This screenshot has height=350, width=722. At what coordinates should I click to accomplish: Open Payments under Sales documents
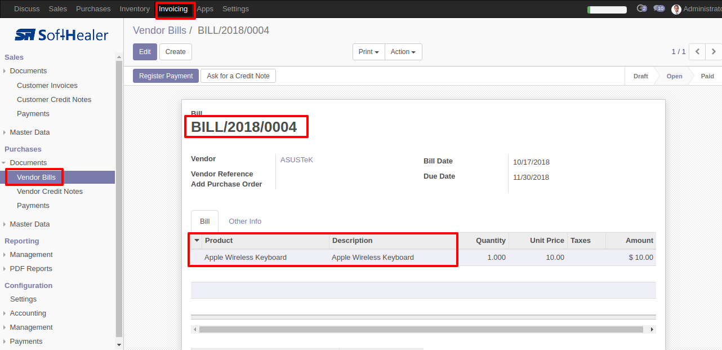coord(33,114)
